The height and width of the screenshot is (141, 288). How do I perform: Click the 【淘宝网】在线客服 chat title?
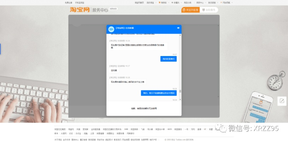(x=125, y=28)
